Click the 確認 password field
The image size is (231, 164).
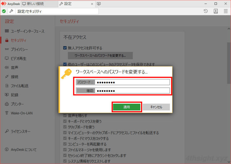point(123,90)
